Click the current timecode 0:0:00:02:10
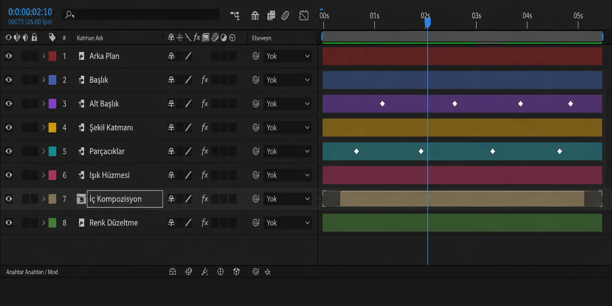This screenshot has height=306, width=612. [30, 12]
